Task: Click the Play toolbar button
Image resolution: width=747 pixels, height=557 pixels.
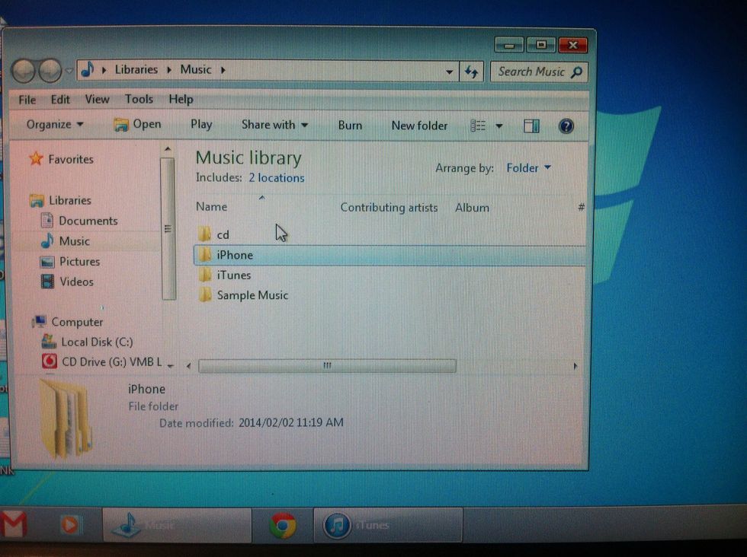Action: (x=201, y=124)
